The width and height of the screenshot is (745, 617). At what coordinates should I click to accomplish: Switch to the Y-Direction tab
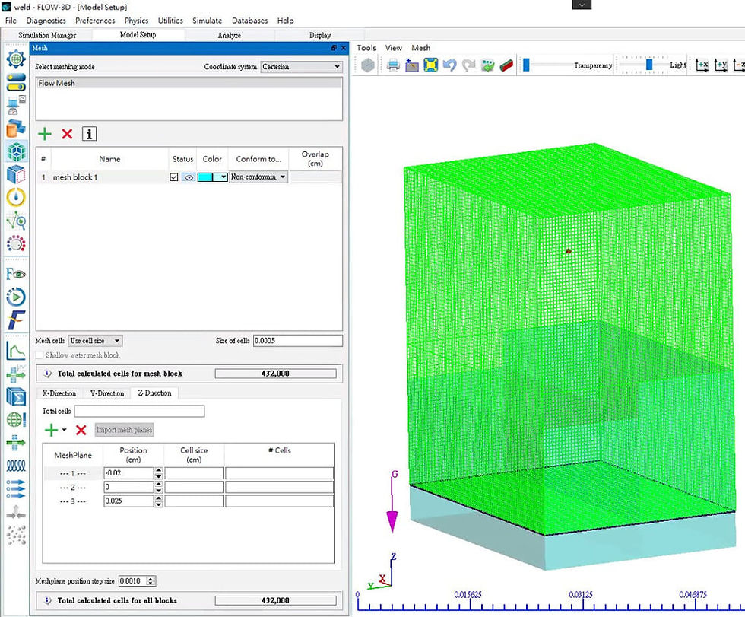coord(107,393)
